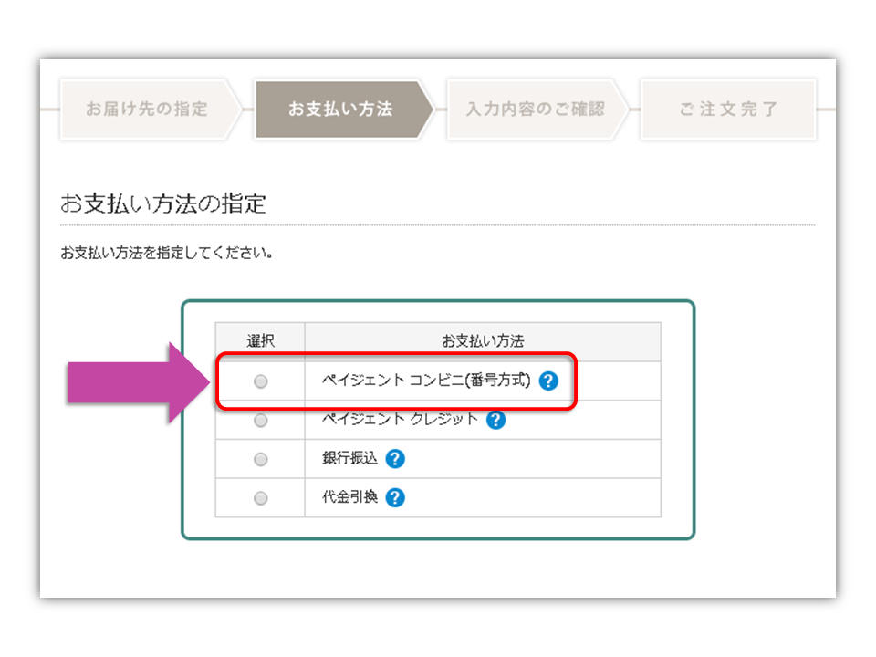Click the ペイジェント クレジット label text
This screenshot has height=657, width=876.
click(400, 419)
